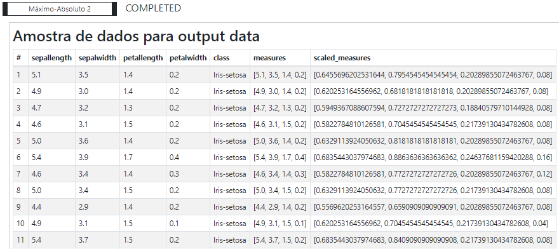
Task: Click petallength value 1.3 in row 3
Action: point(143,108)
